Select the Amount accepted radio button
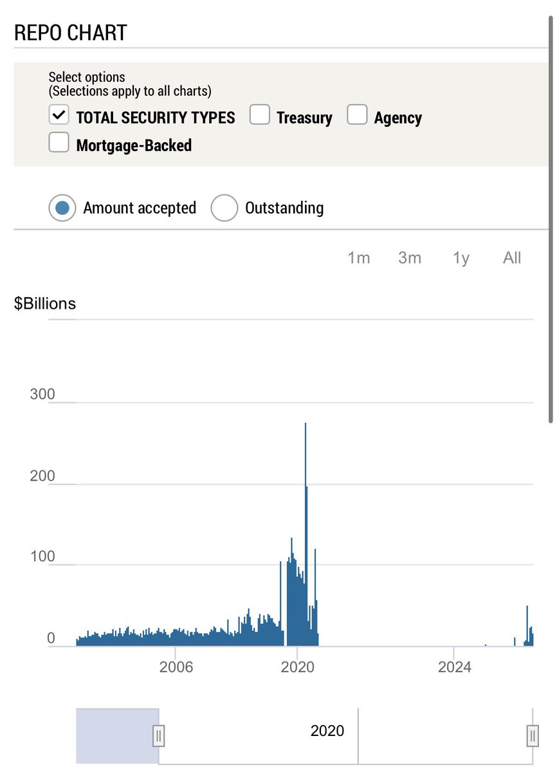 point(62,208)
